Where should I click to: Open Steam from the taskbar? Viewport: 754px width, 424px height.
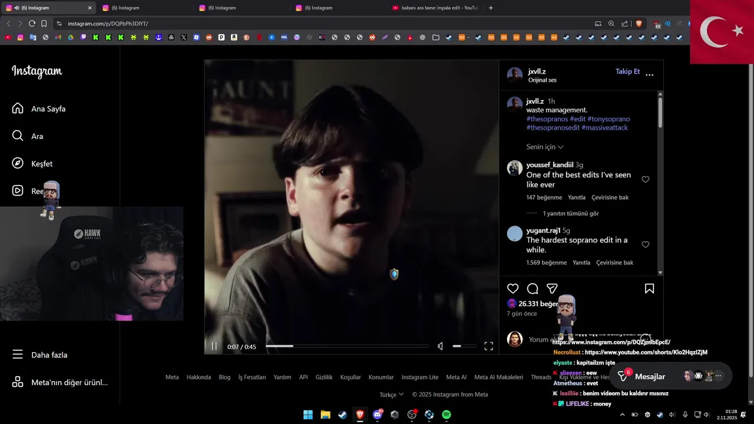click(x=342, y=415)
